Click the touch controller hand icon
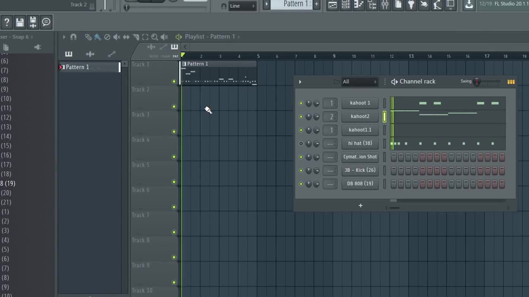The width and height of the screenshot is (529, 297). tap(424, 5)
